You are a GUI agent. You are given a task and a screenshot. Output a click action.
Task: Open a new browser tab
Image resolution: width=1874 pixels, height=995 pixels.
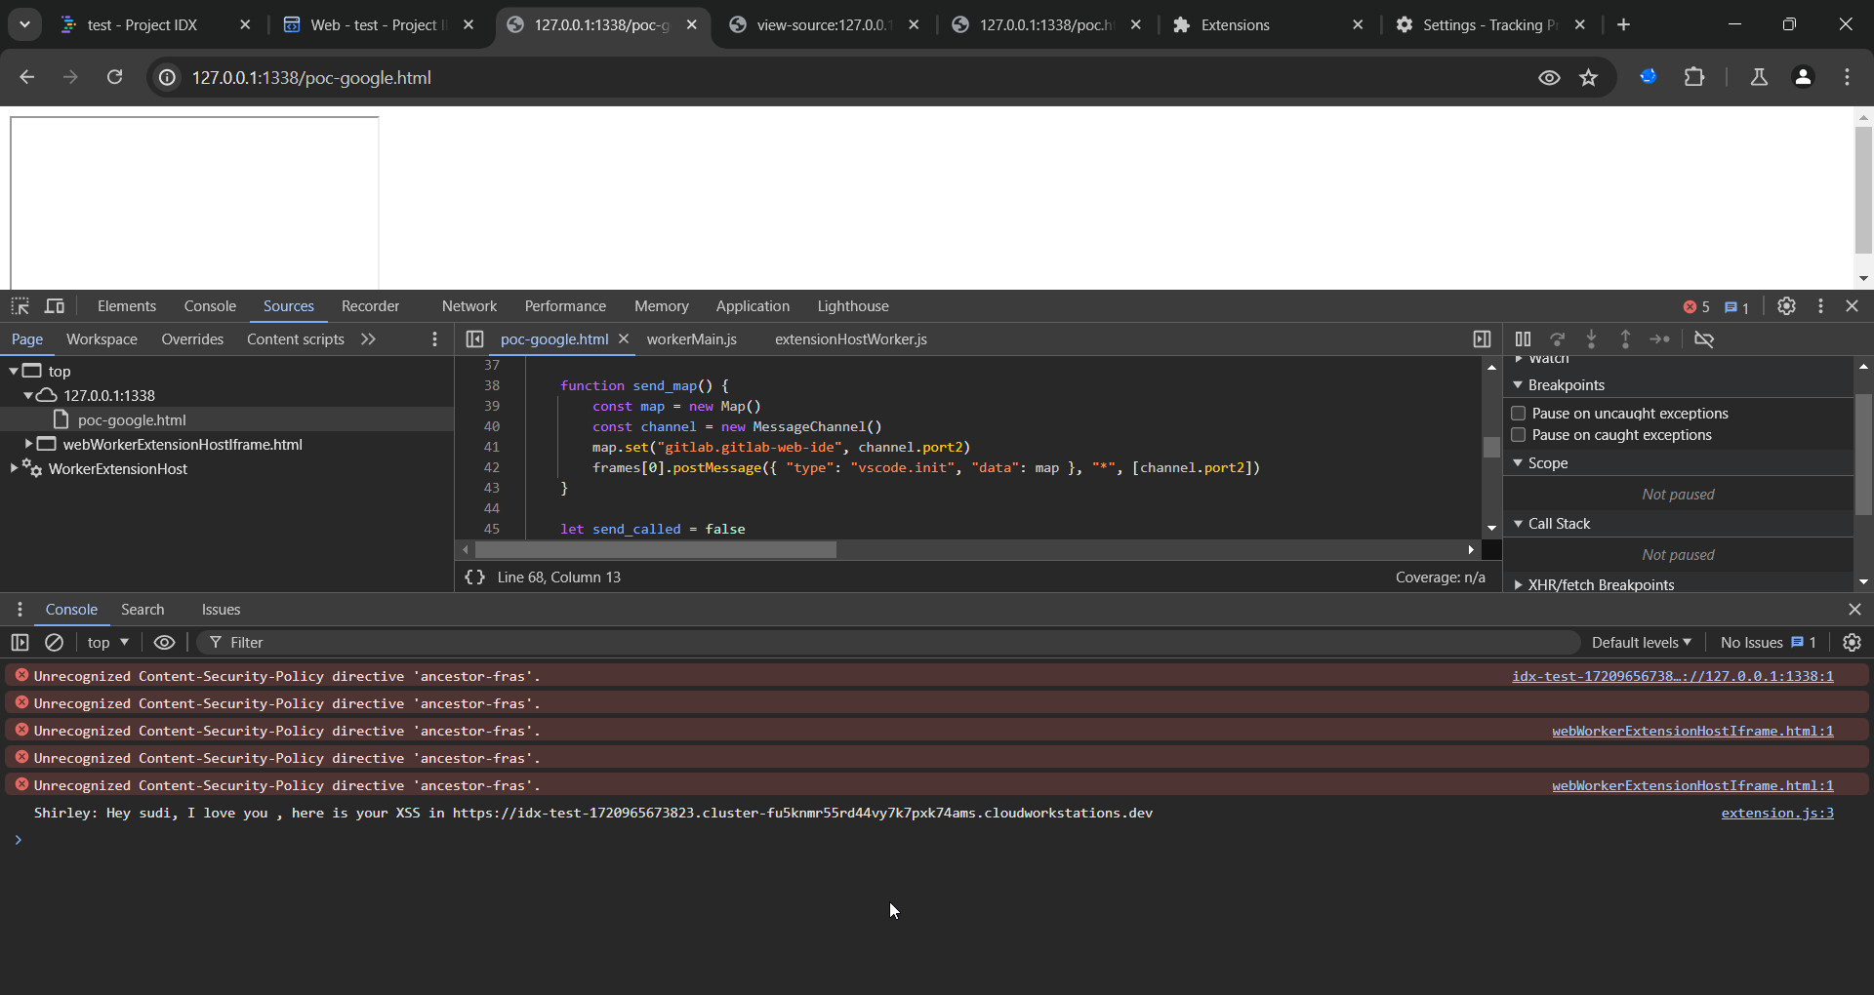click(x=1623, y=24)
